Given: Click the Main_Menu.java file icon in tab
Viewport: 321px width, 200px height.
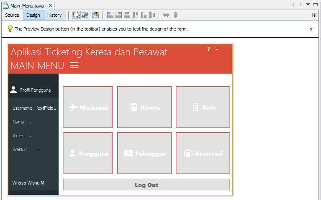Looking at the screenshot, I should point(6,5).
